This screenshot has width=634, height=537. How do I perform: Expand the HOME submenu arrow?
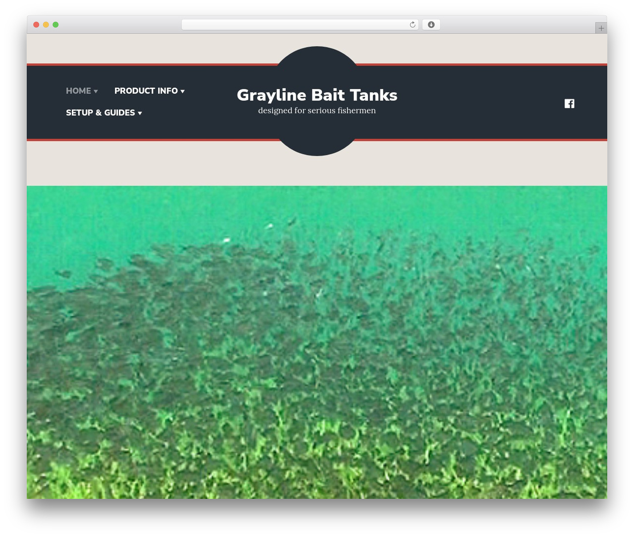point(96,91)
